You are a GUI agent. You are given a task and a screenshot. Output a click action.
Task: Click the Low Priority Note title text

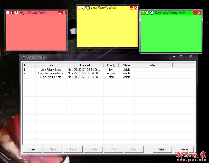103,8
